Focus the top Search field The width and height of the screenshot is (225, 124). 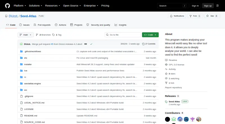pos(173,6)
